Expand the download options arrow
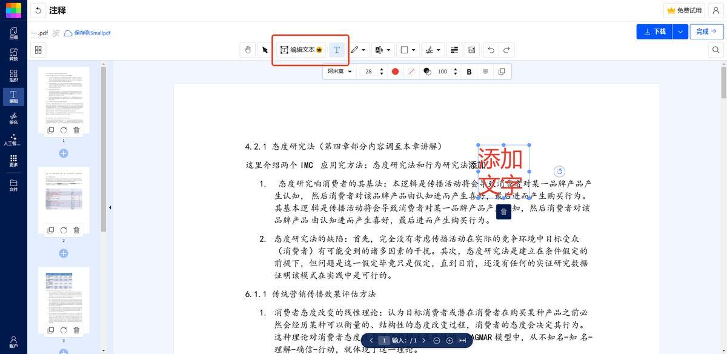 click(x=681, y=32)
